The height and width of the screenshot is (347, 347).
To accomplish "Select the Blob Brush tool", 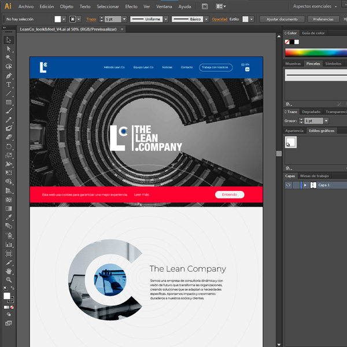I will coord(9,128).
